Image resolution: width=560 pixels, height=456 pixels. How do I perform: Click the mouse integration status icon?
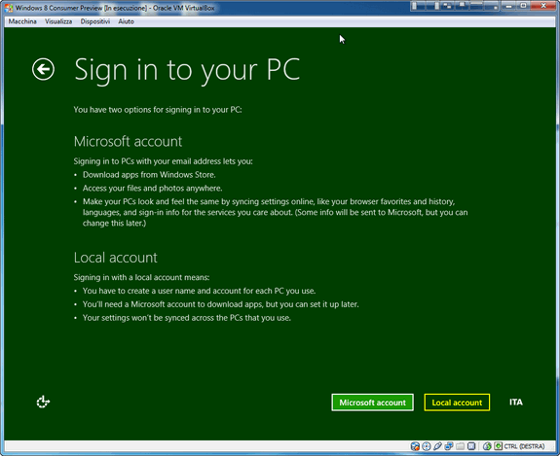[x=487, y=446]
